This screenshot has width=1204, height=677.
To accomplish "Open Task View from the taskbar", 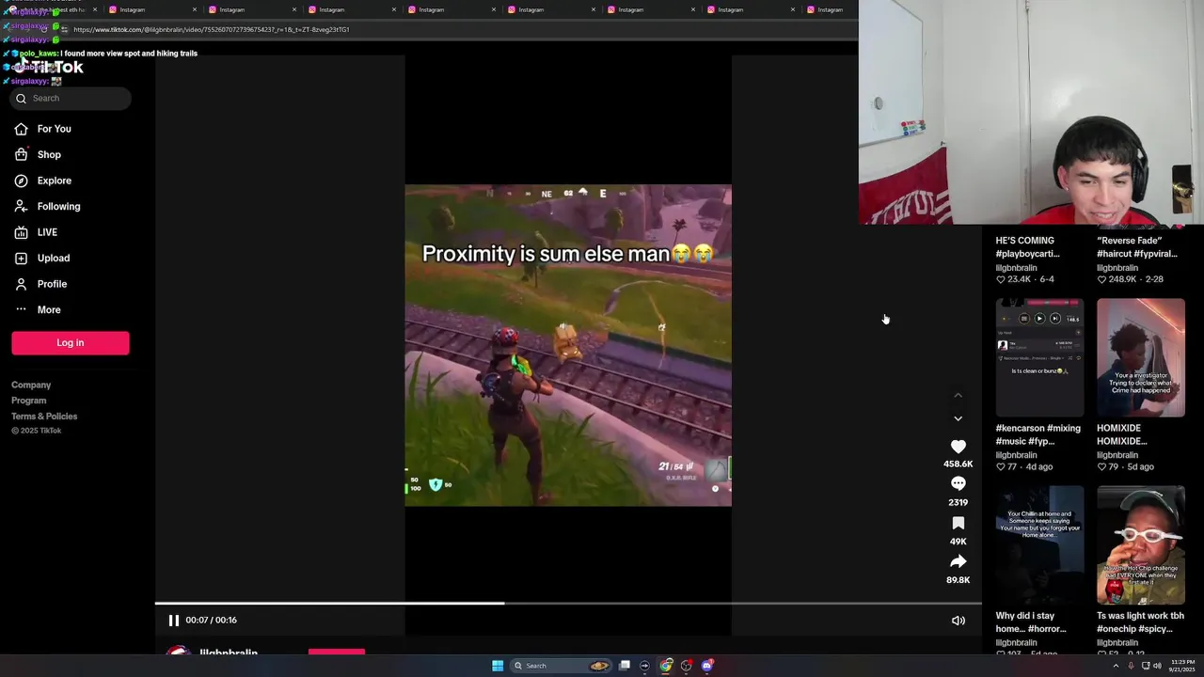I will click(x=624, y=666).
